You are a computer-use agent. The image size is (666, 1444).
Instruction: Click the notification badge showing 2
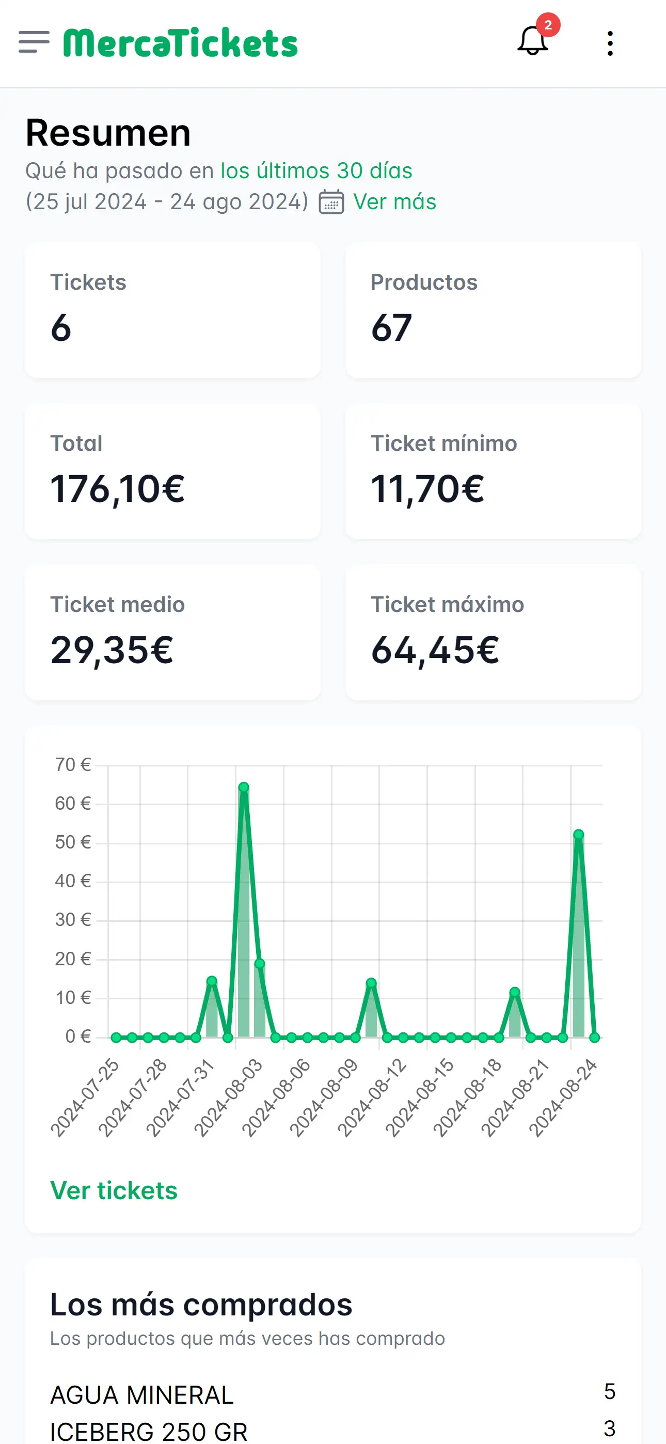(x=548, y=24)
